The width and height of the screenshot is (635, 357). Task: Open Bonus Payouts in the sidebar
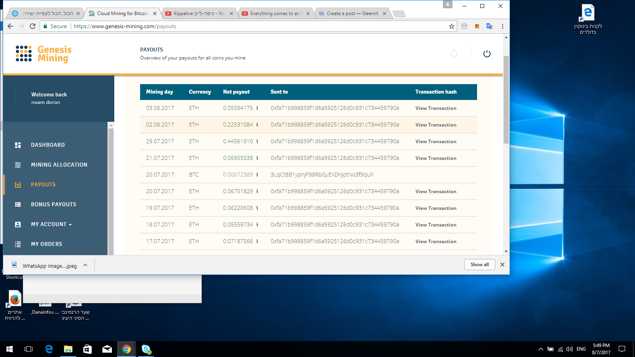click(54, 204)
